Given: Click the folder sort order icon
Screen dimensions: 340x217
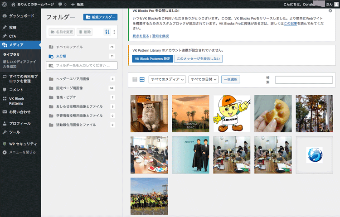Looking at the screenshot, I should [x=107, y=32].
